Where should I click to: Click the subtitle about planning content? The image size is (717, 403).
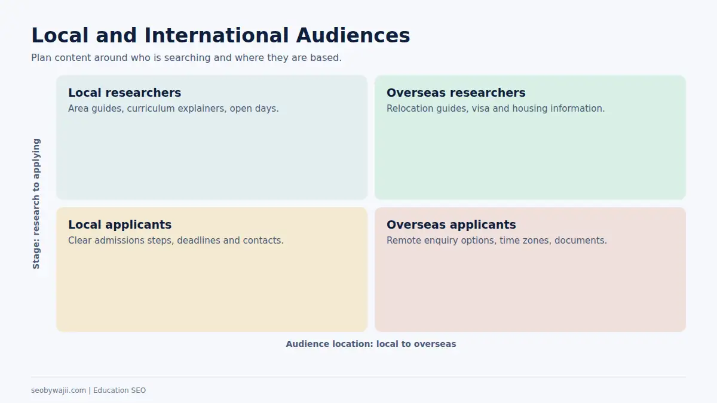coord(186,58)
